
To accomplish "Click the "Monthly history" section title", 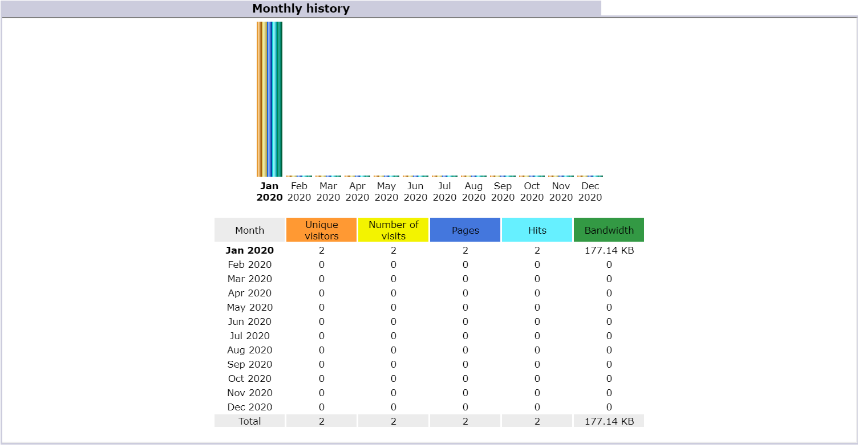I will pyautogui.click(x=301, y=9).
